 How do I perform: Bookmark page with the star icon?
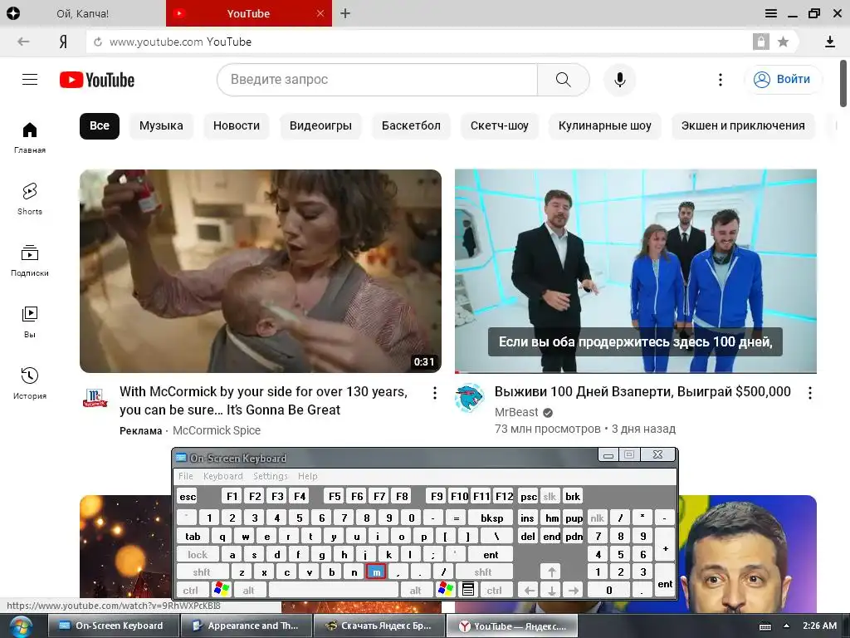tap(783, 42)
